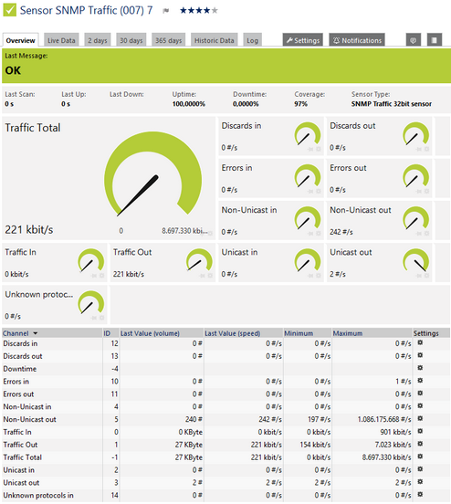Image resolution: width=451 pixels, height=504 pixels.
Task: Set priority with the fifth grey star
Action: coord(215,11)
